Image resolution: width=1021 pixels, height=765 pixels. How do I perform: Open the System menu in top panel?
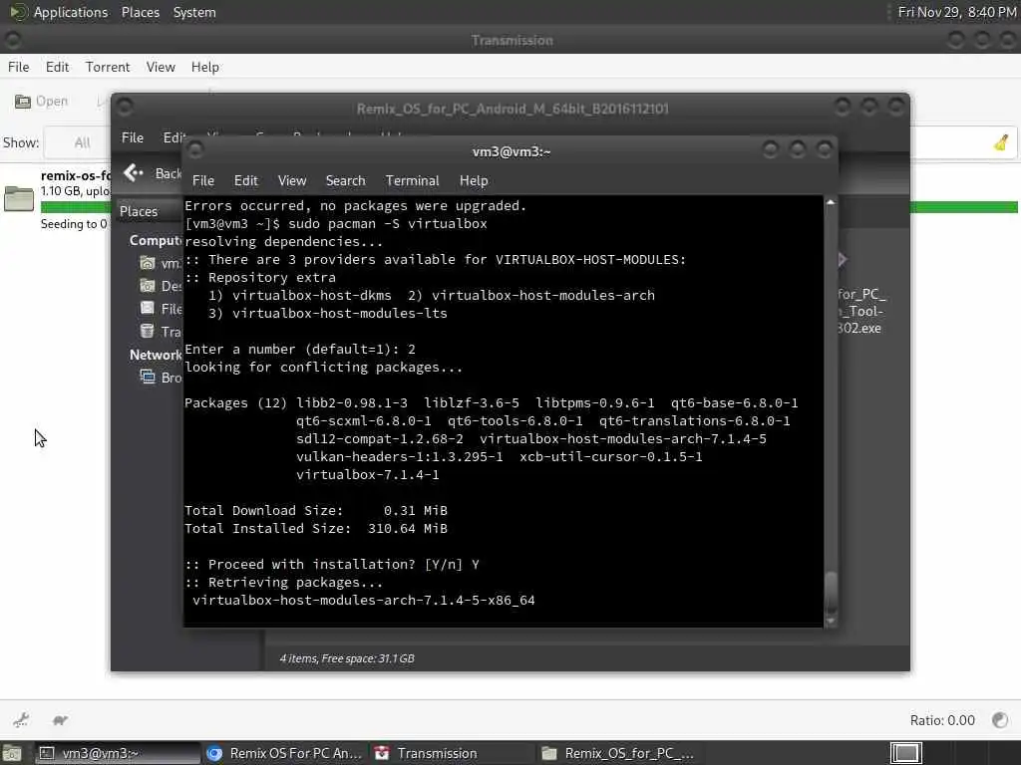coord(194,12)
